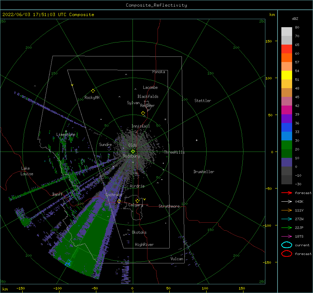313x293 pixels.
Task: Click the Strathmore label
Action: (169, 206)
